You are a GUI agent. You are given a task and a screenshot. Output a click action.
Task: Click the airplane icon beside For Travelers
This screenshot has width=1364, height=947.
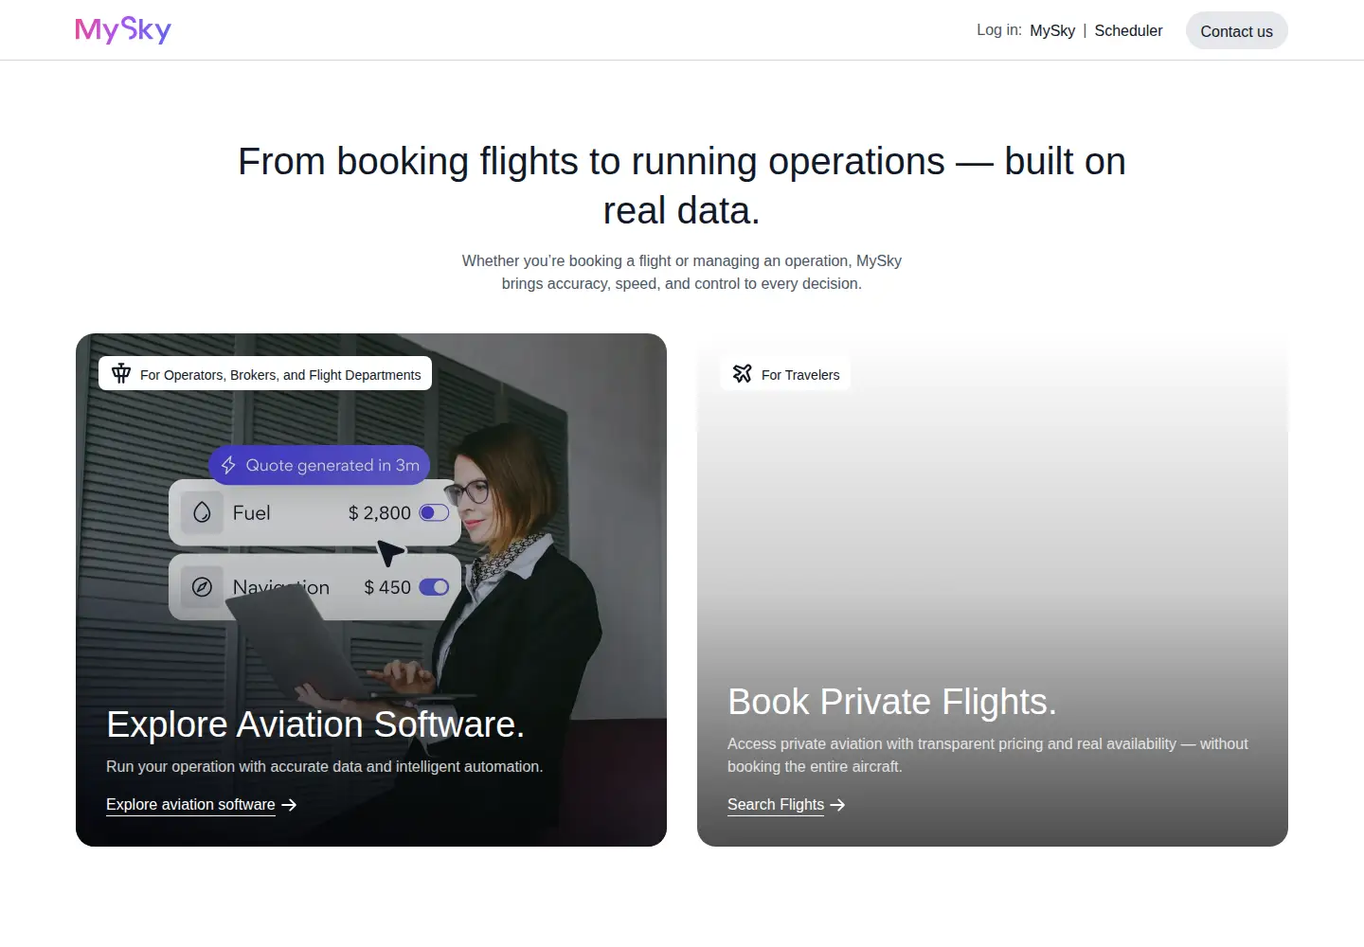click(x=743, y=374)
